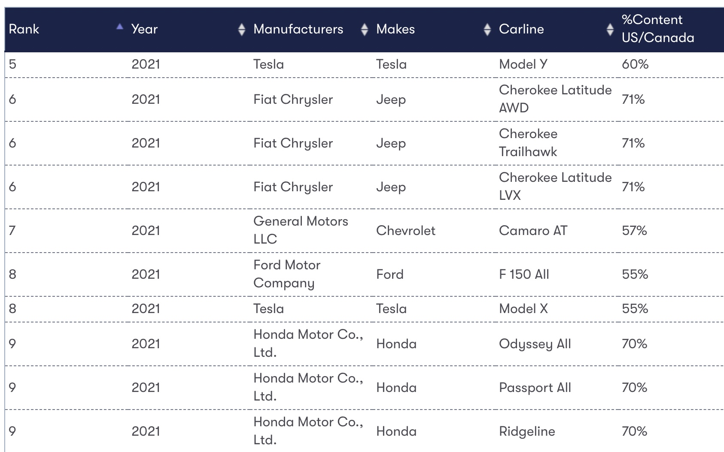Sort table by the Rank column header
Viewport: 724px width, 452px height.
(24, 29)
